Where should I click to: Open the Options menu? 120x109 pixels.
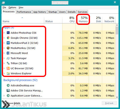pyautogui.click(x=12, y=7)
